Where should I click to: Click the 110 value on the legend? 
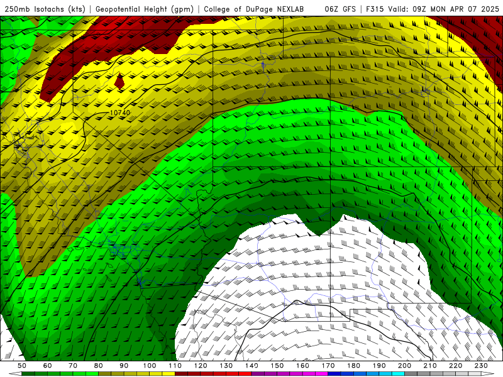tap(175, 366)
